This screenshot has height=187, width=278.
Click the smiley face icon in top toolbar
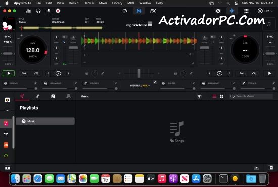click(x=218, y=11)
